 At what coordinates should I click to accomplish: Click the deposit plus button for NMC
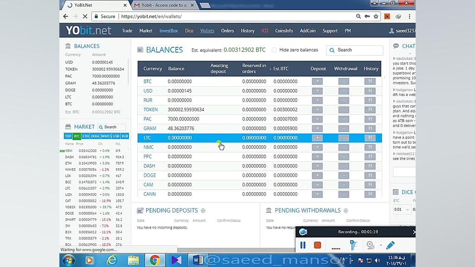tap(317, 147)
